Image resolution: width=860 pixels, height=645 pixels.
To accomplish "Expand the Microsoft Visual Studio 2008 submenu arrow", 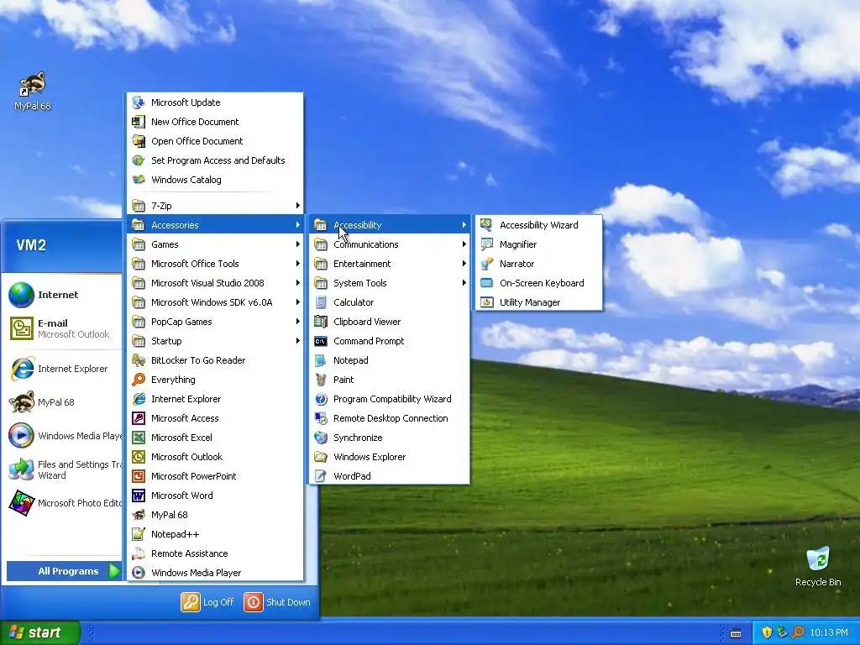I will click(298, 283).
